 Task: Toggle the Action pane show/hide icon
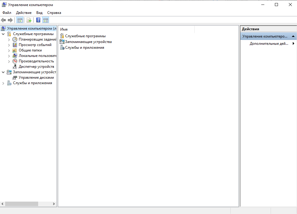pyautogui.click(x=46, y=20)
